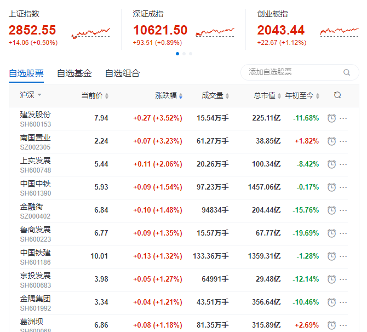Open more options for 建发股份
This screenshot has width=367, height=332.
coord(343,118)
